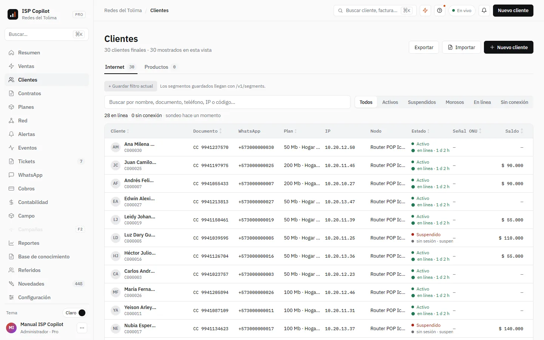The image size is (544, 340).
Task: Filter by Suspendidos clients
Action: tap(422, 102)
